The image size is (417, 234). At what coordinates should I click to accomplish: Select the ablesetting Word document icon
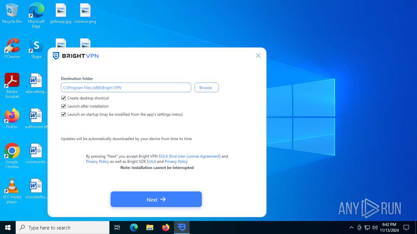[x=36, y=84]
